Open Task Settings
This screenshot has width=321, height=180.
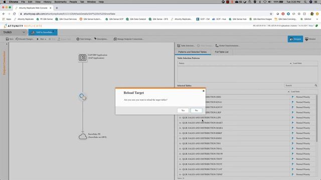coord(84,39)
